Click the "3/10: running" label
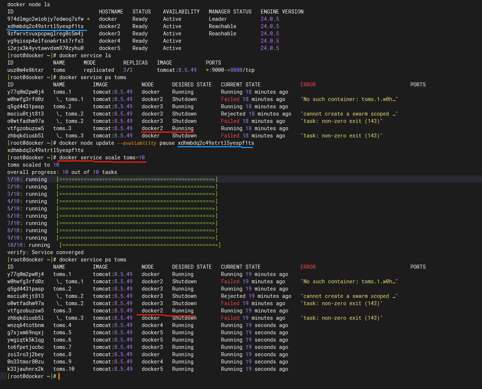The image size is (482, 389). click(x=27, y=194)
